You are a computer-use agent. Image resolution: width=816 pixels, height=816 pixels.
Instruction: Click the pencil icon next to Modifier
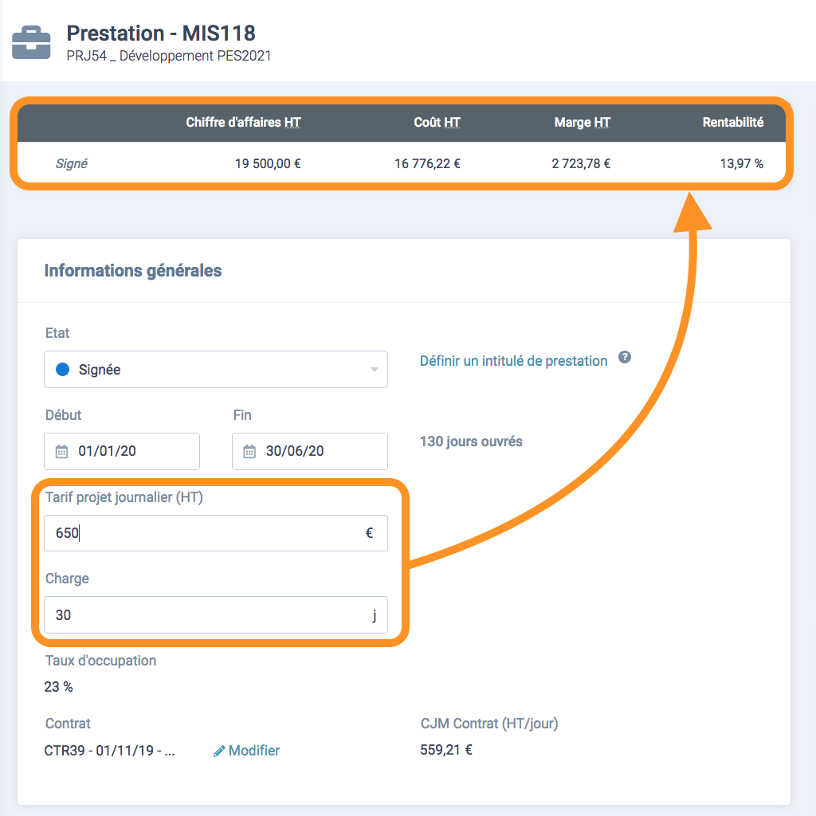point(219,751)
